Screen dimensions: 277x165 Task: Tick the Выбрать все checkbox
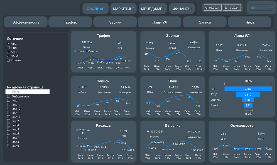tap(9, 96)
